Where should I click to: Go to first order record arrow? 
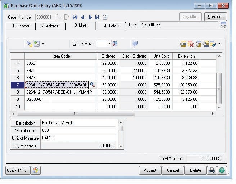click(75, 17)
